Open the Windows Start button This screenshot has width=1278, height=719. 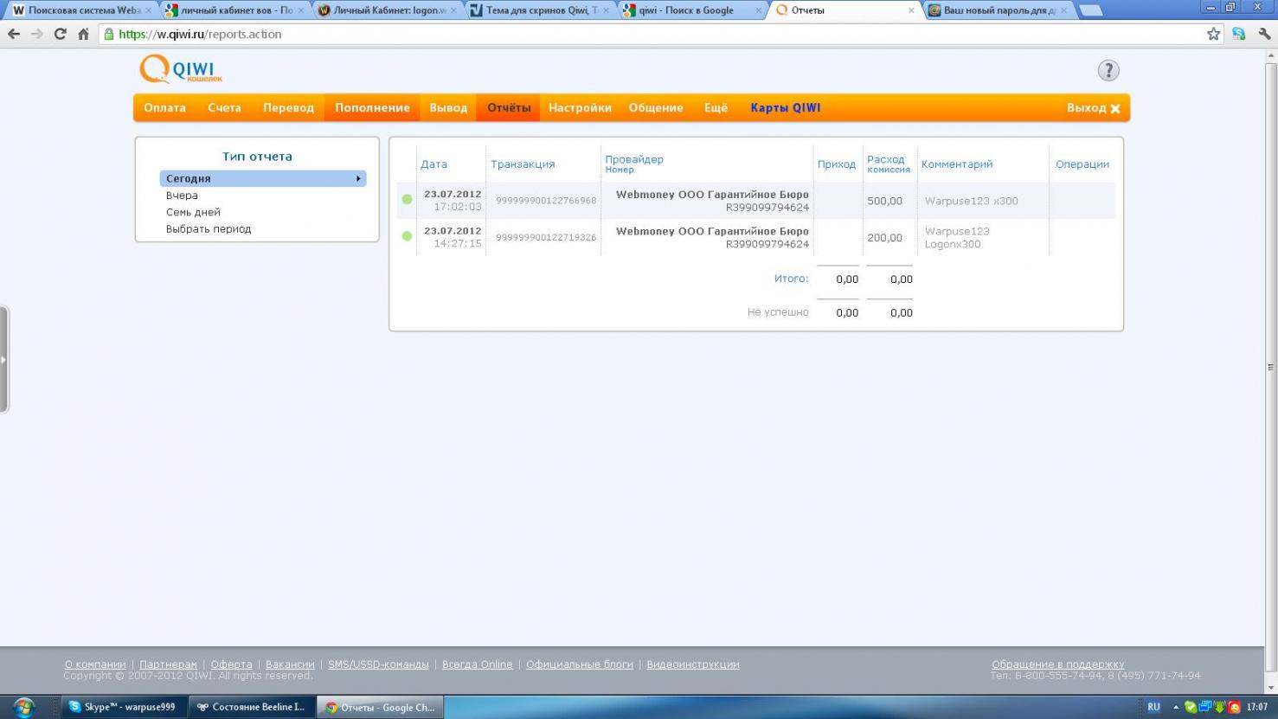[23, 706]
